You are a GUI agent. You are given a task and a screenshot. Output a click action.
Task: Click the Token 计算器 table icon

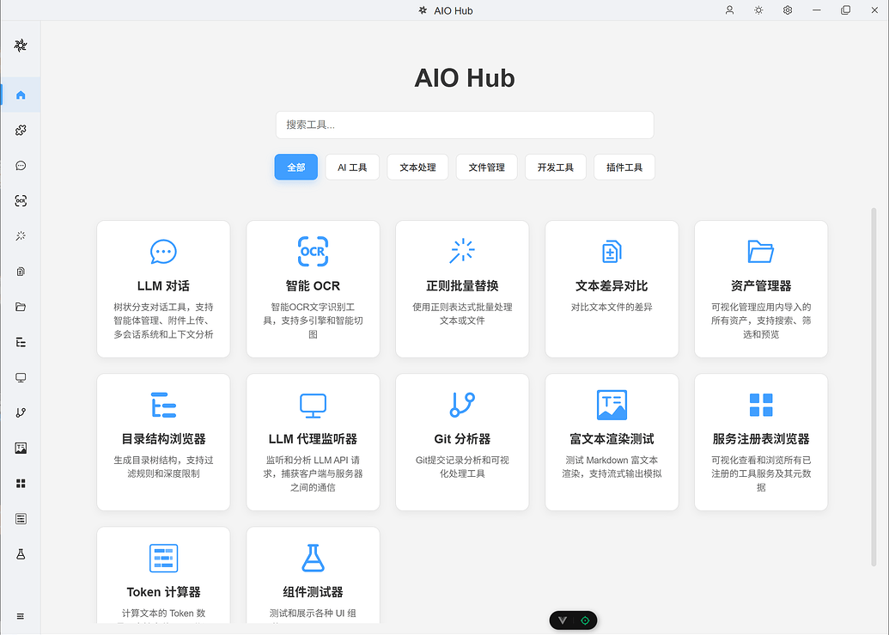pyautogui.click(x=163, y=558)
